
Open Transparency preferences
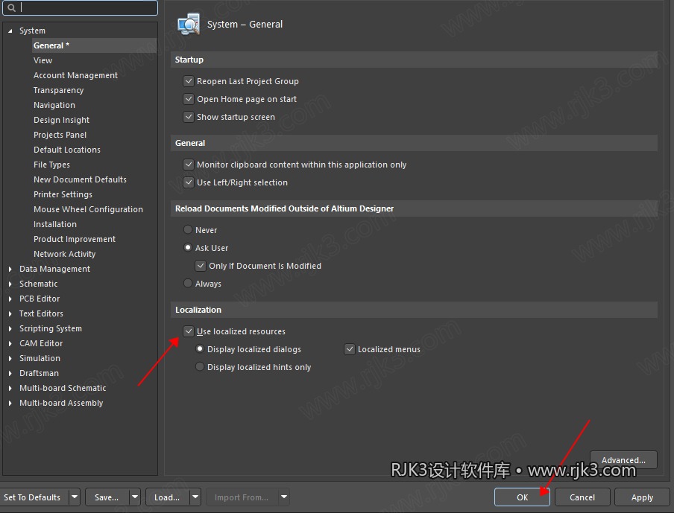coord(58,90)
